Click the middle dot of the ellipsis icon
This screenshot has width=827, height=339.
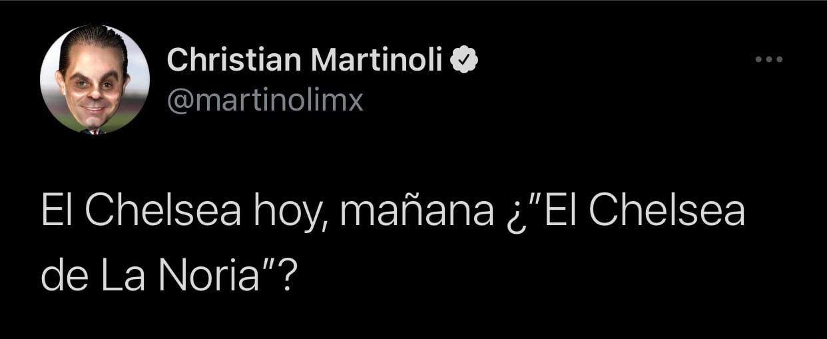coord(769,59)
